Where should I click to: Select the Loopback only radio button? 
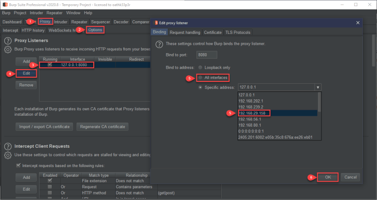[x=200, y=67]
